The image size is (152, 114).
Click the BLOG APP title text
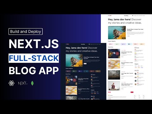coord(34,71)
